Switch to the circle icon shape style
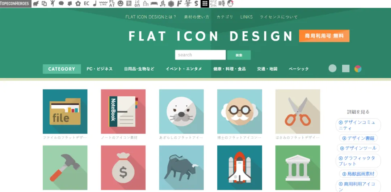The width and height of the screenshot is (391, 192). (x=332, y=69)
